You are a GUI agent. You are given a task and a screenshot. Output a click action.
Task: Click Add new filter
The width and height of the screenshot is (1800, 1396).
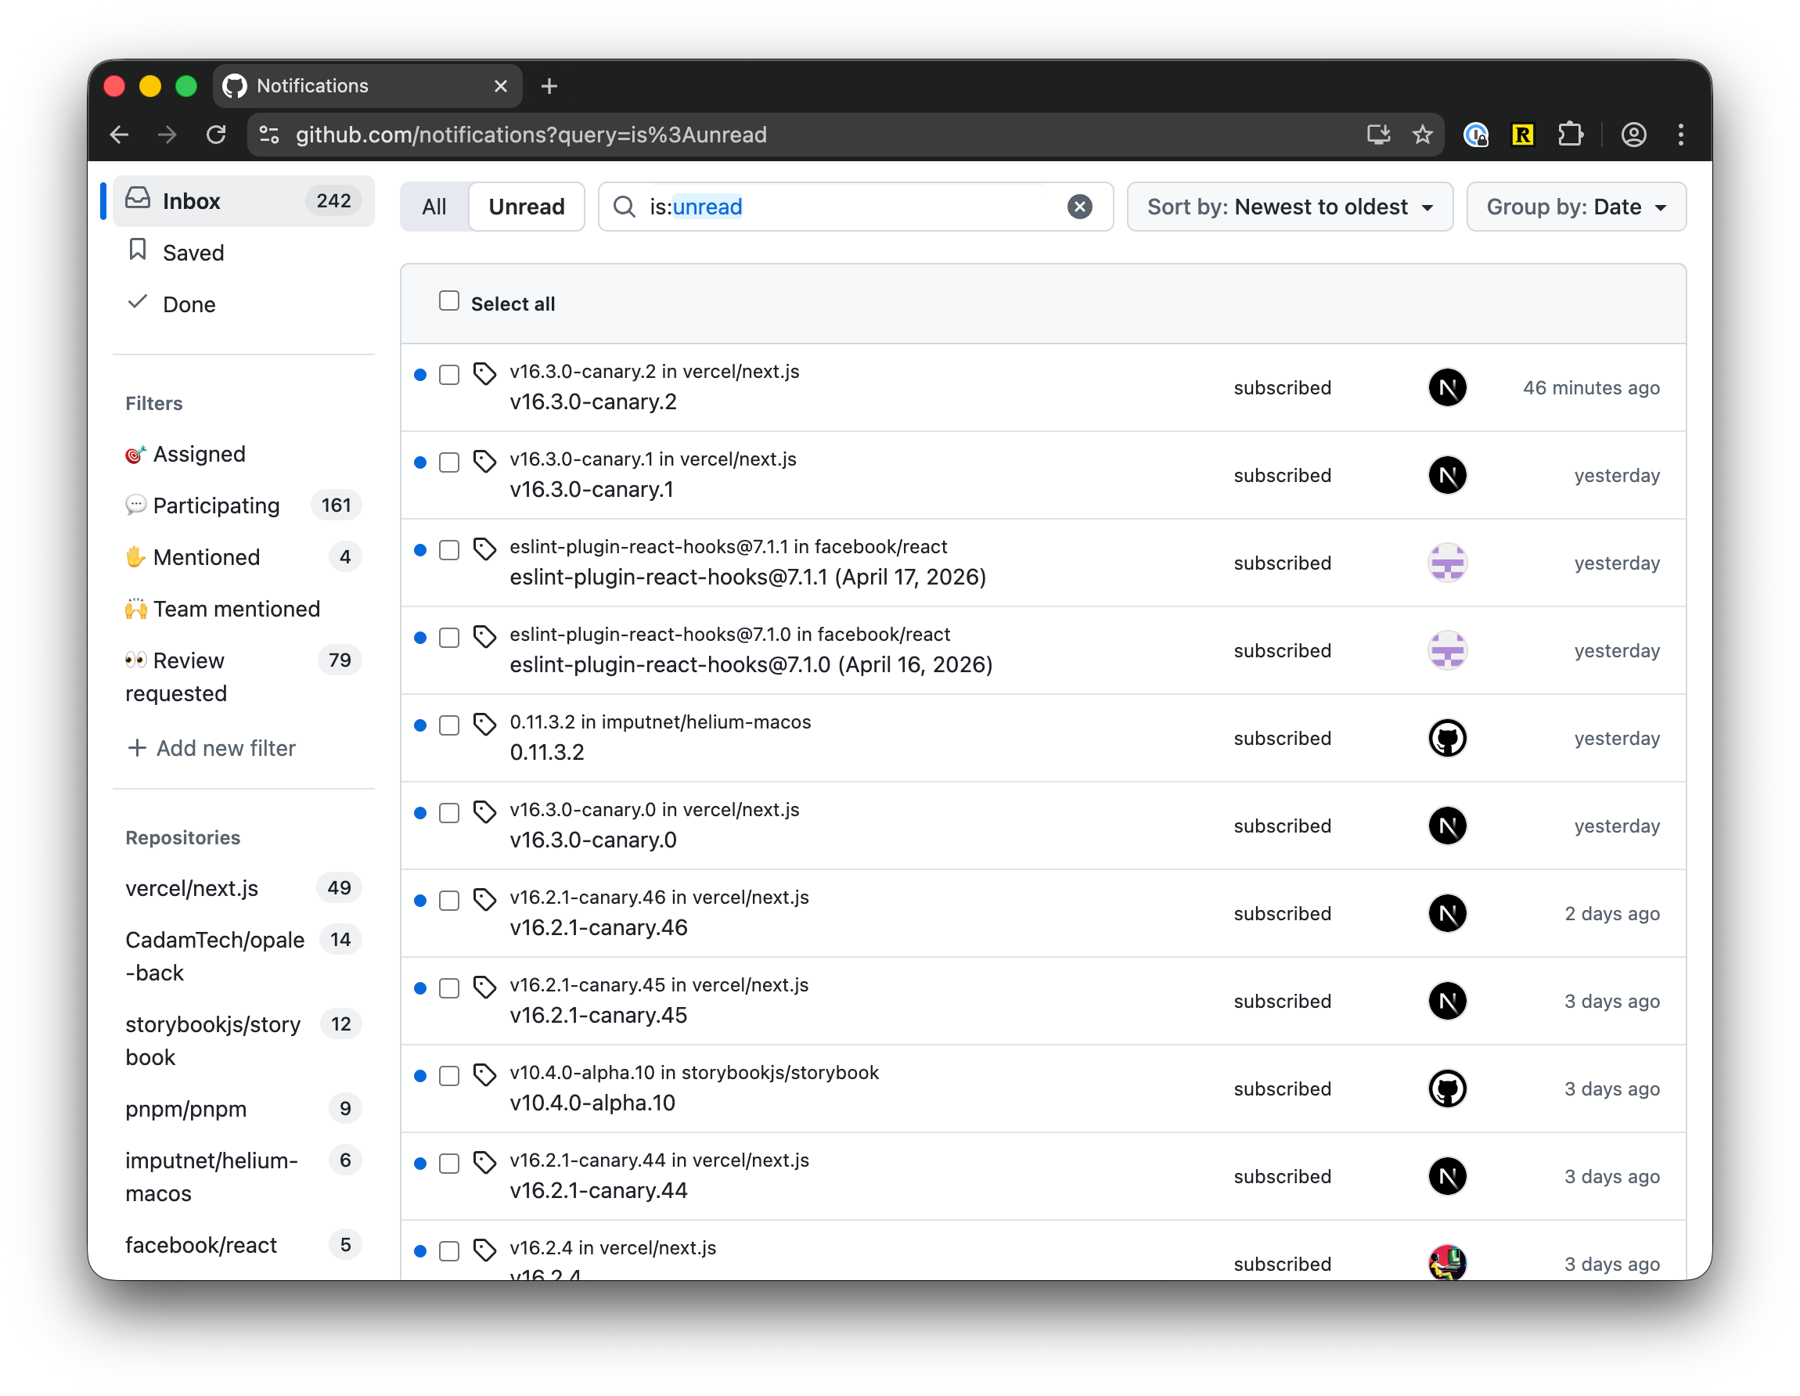(x=212, y=748)
